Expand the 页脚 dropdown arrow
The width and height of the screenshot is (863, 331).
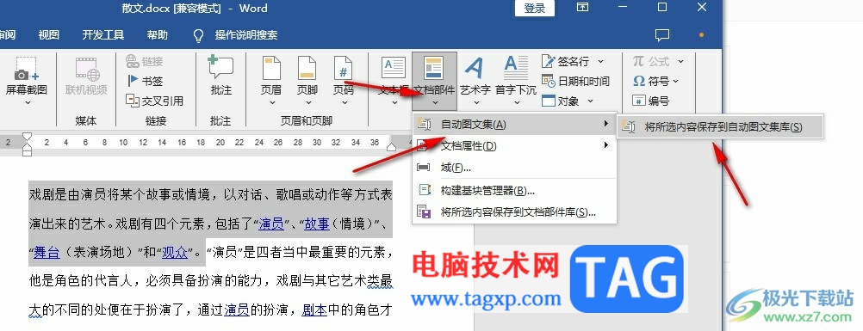pyautogui.click(x=307, y=103)
